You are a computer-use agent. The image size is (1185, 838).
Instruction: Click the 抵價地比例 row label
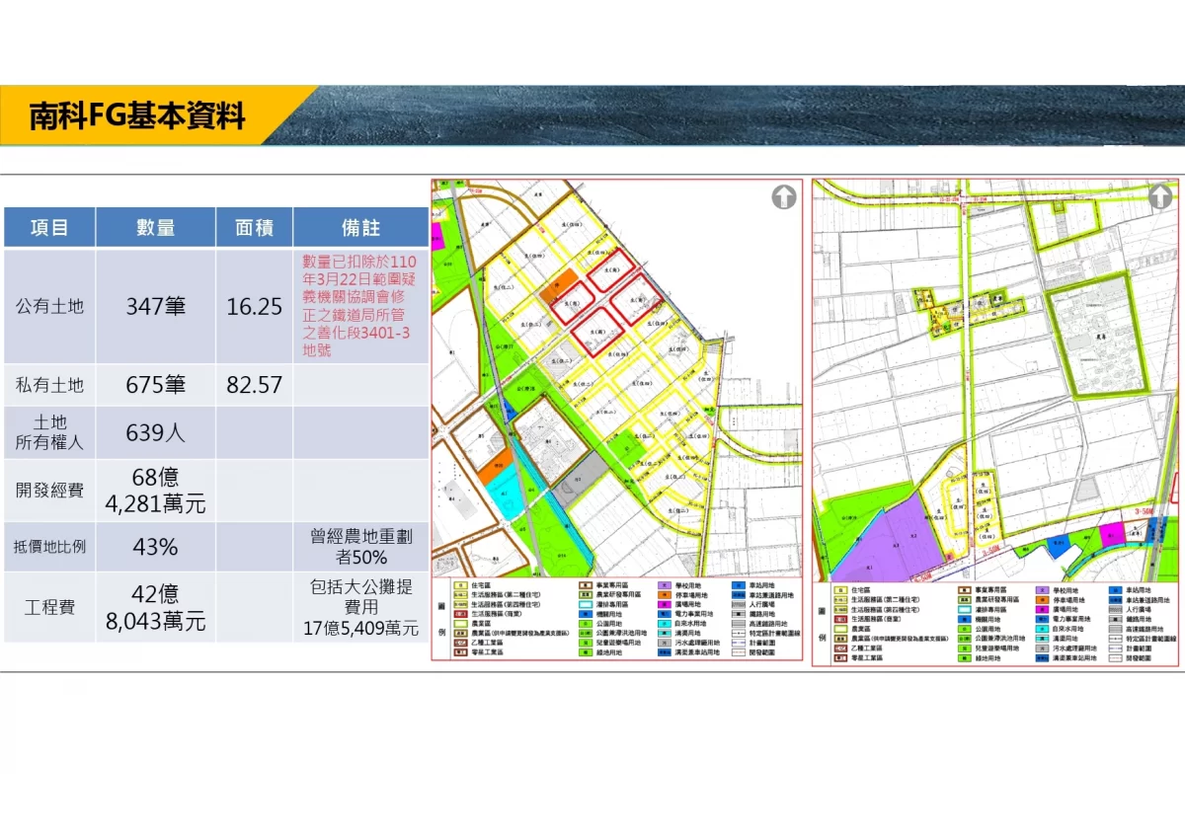click(x=49, y=547)
